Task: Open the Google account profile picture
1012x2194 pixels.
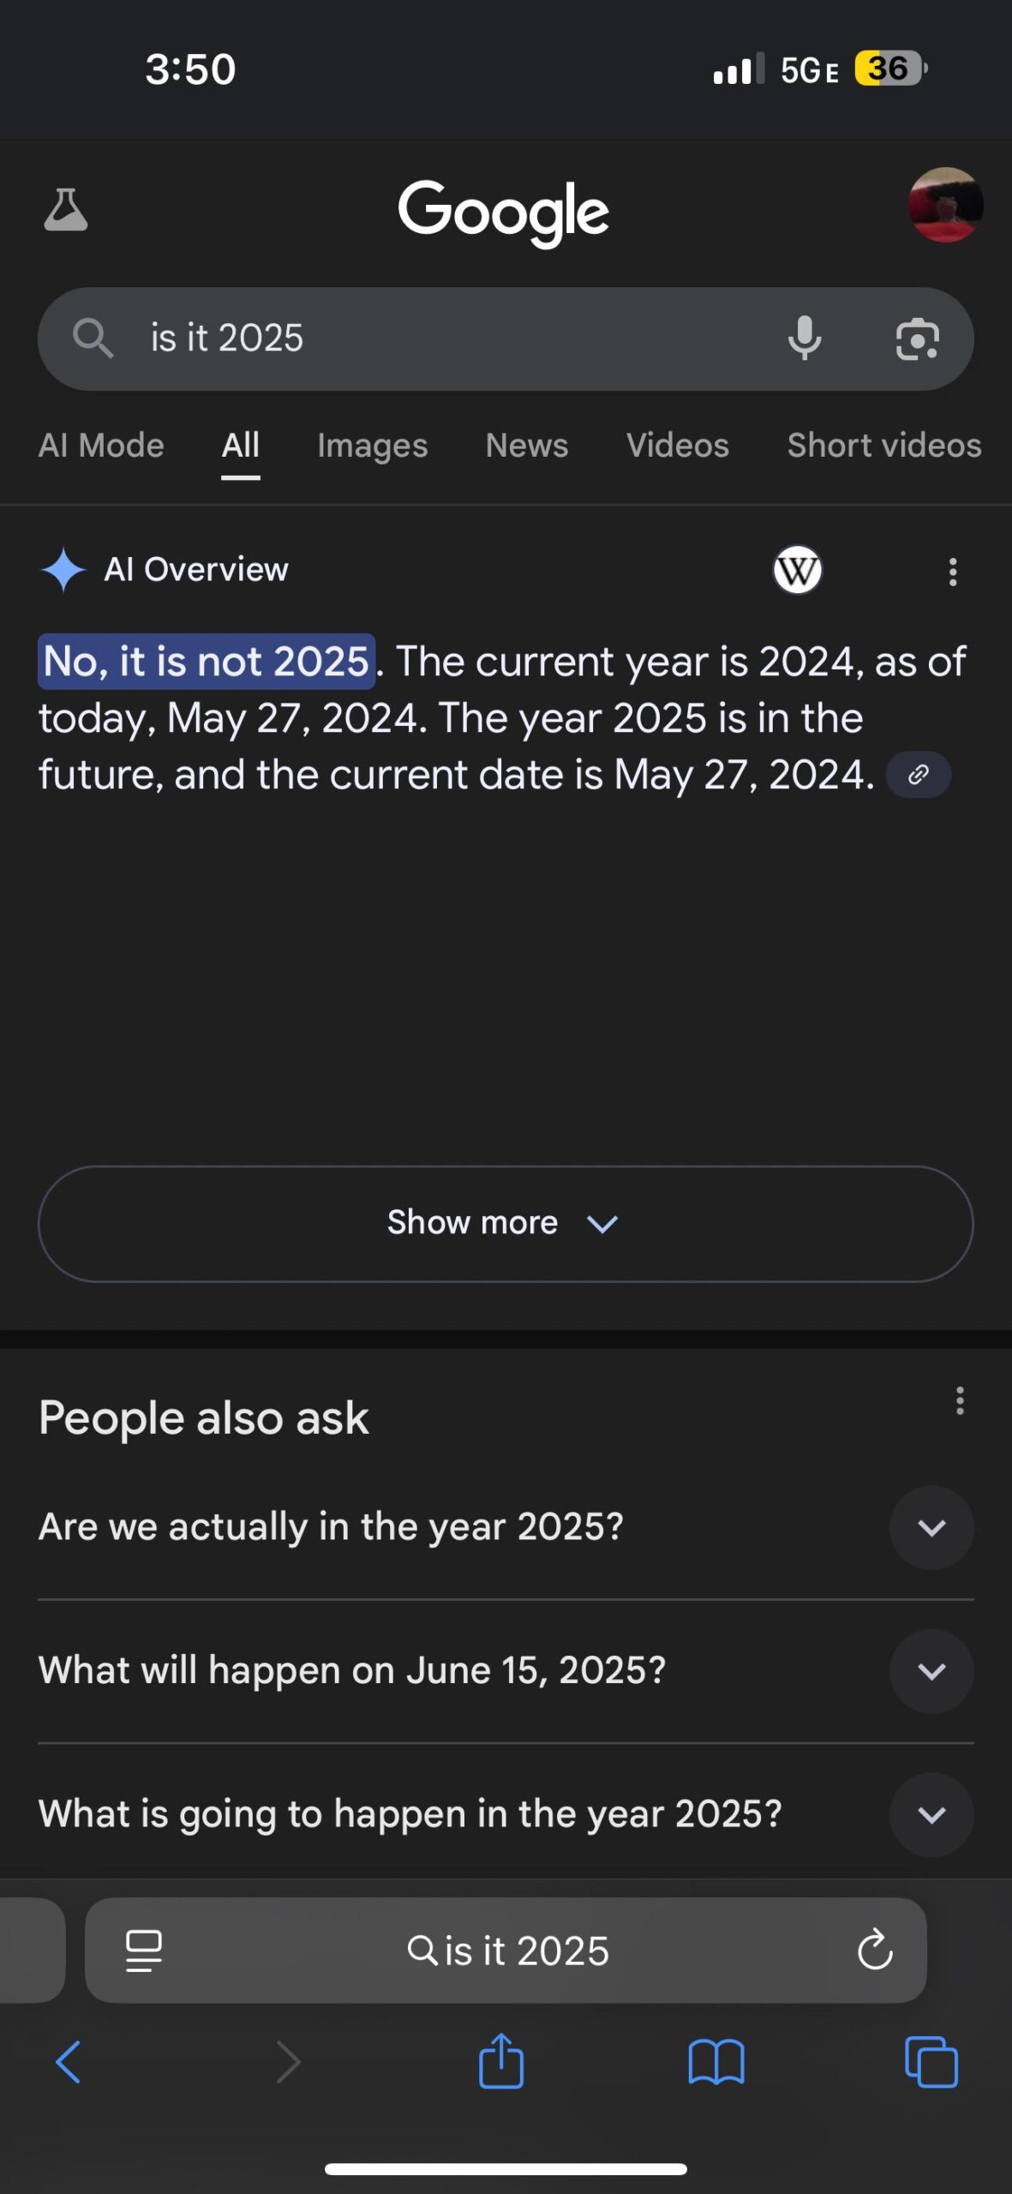Action: (945, 205)
